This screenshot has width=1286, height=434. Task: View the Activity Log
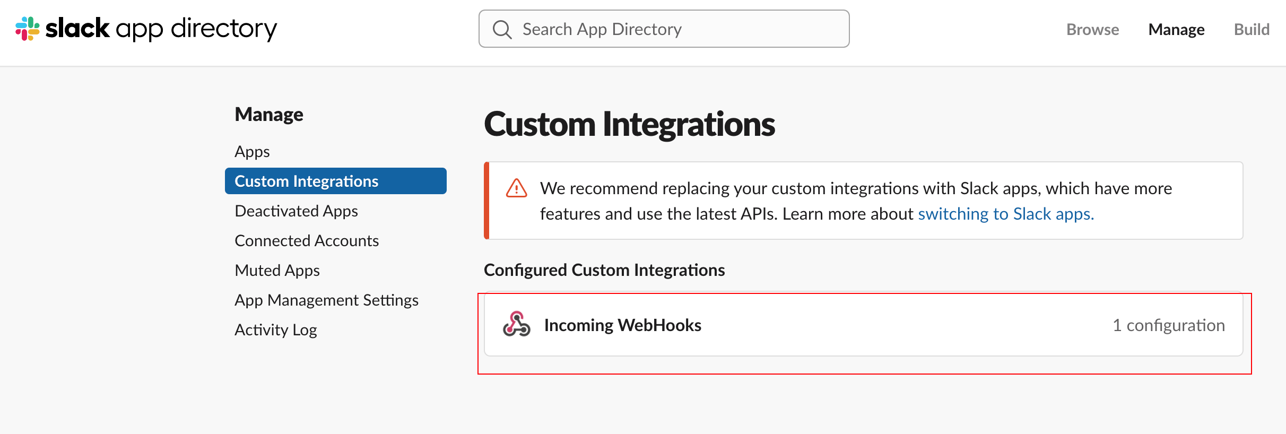tap(276, 329)
